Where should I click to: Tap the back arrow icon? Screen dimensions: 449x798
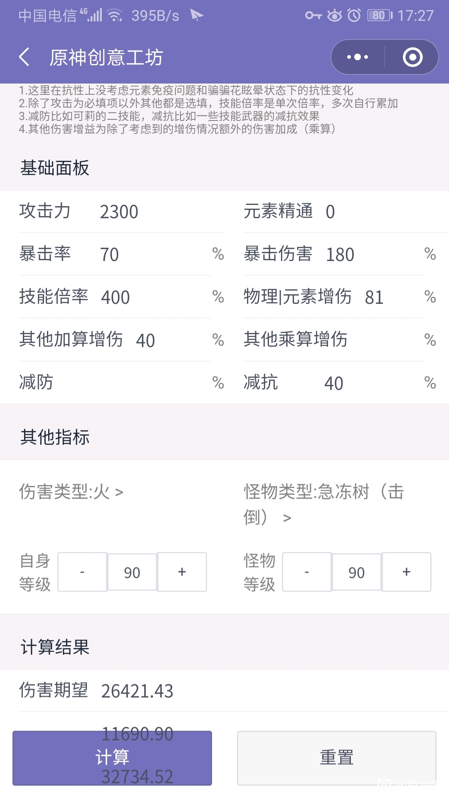(x=25, y=57)
